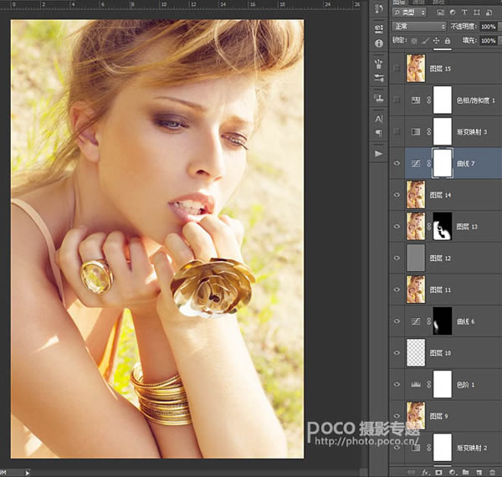Image resolution: width=502 pixels, height=477 pixels.
Task: Click the 填充 fill percentage field
Action: (489, 41)
